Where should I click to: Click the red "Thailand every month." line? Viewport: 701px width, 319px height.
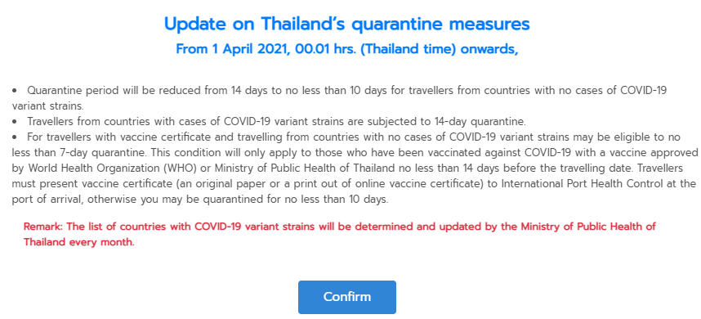click(x=78, y=242)
